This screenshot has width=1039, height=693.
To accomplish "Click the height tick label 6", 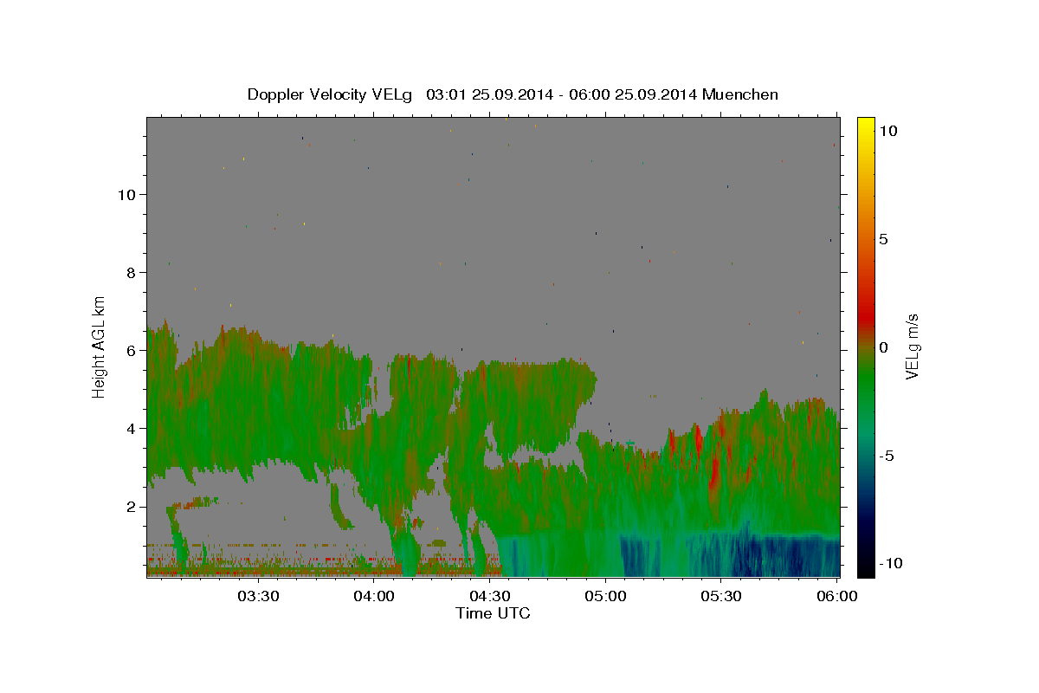I will (130, 350).
